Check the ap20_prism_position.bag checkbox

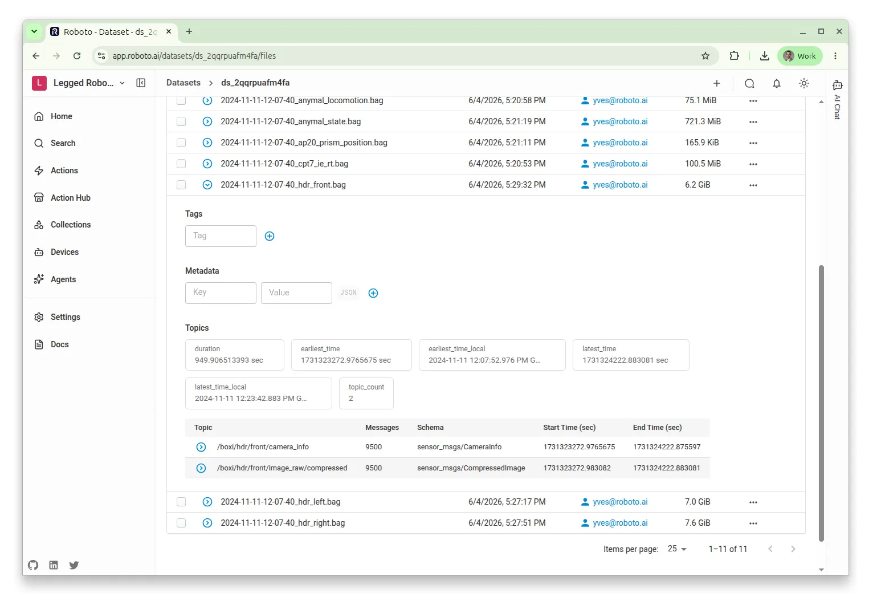click(x=181, y=143)
